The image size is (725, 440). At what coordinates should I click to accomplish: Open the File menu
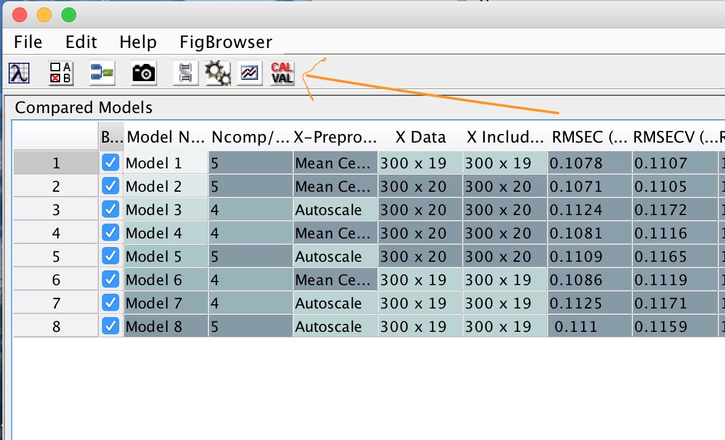[28, 42]
